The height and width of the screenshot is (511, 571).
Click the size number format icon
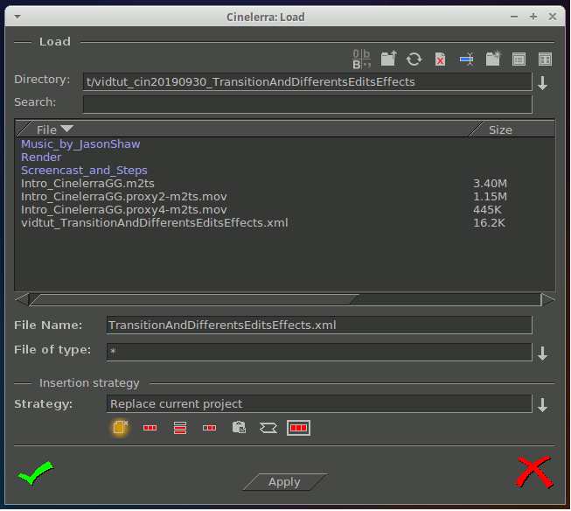362,59
